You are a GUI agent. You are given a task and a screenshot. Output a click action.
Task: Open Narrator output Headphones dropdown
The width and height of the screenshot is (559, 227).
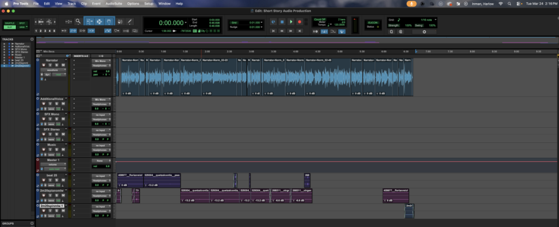pos(101,65)
